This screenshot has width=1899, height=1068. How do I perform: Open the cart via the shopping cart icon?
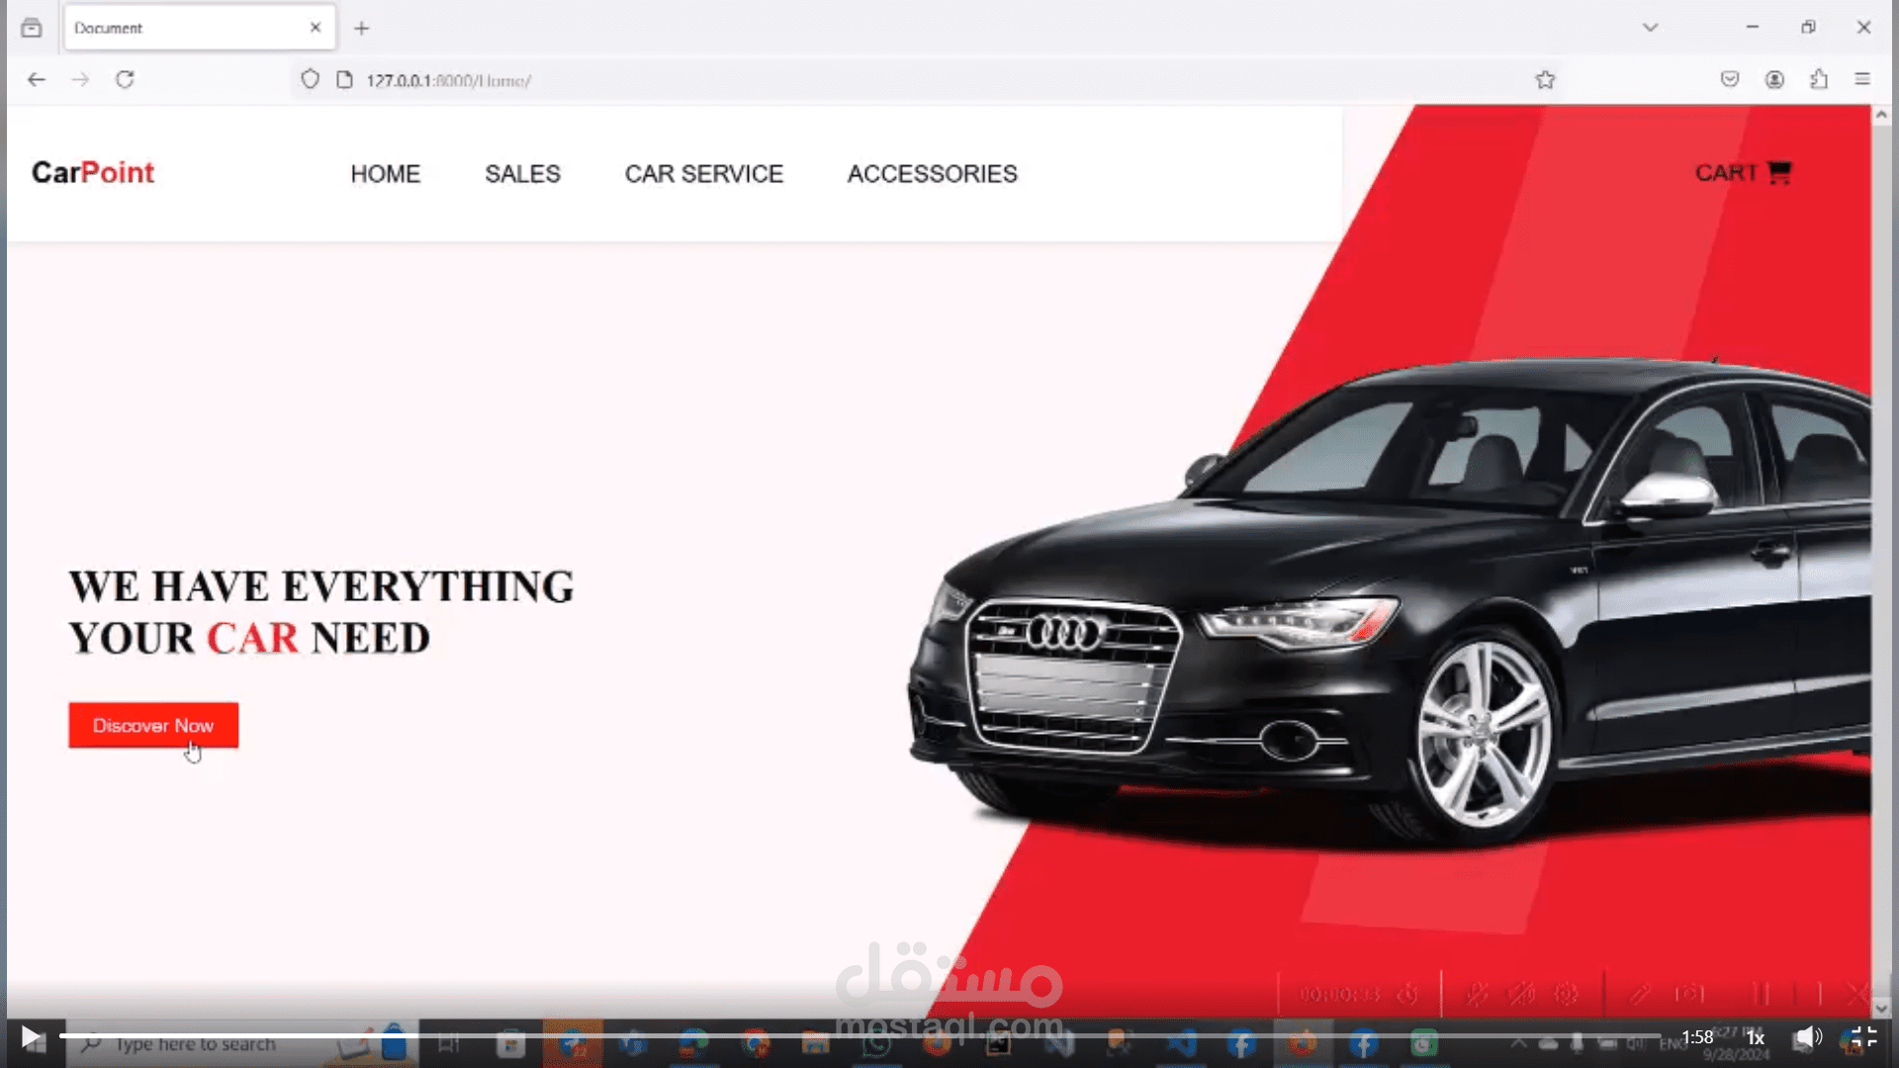pyautogui.click(x=1779, y=172)
